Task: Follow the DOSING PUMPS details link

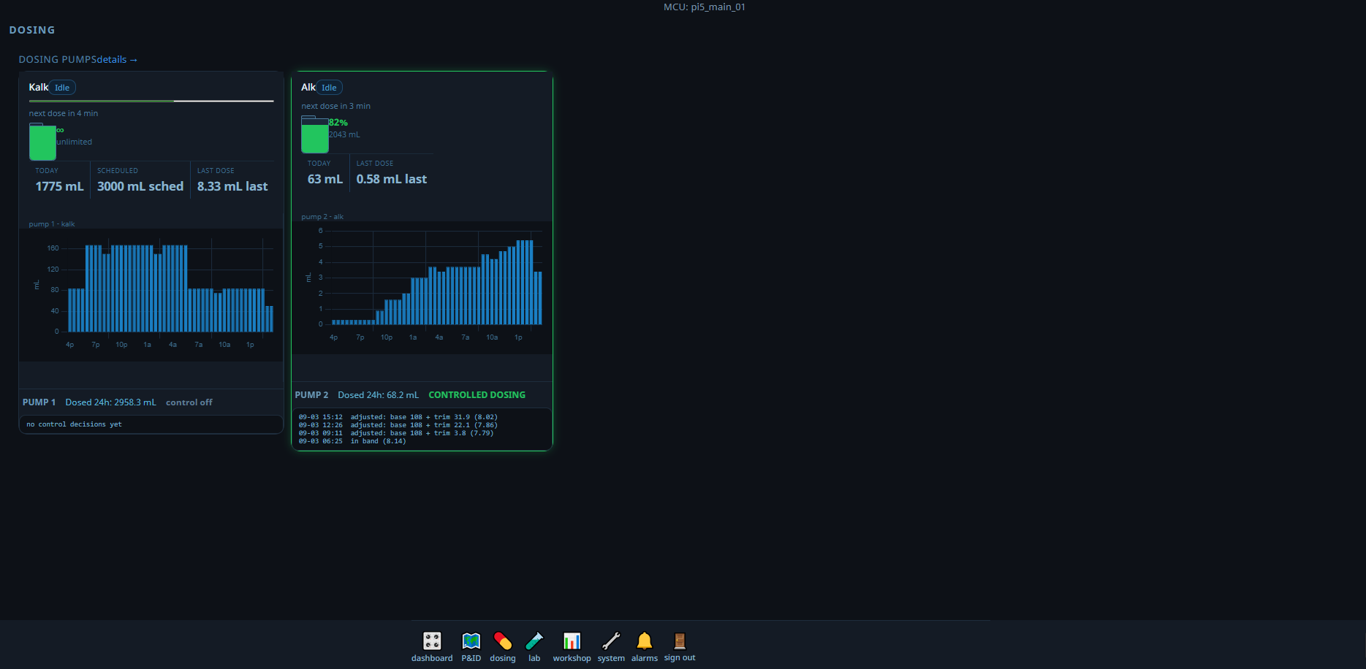Action: 117,59
